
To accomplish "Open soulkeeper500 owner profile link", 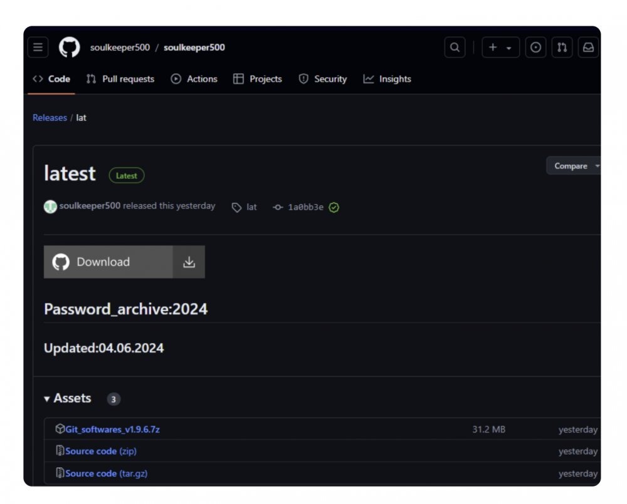I will point(120,48).
